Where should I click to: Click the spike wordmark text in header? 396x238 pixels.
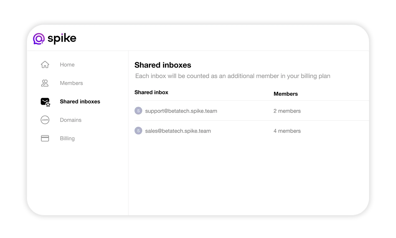click(x=62, y=39)
